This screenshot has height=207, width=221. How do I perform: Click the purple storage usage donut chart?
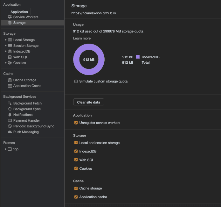(78, 60)
